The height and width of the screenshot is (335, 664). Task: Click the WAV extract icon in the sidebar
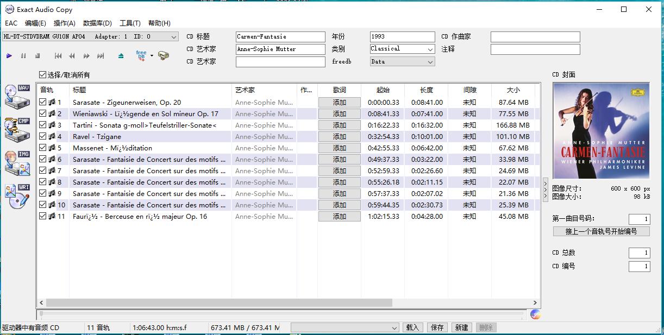tap(17, 96)
